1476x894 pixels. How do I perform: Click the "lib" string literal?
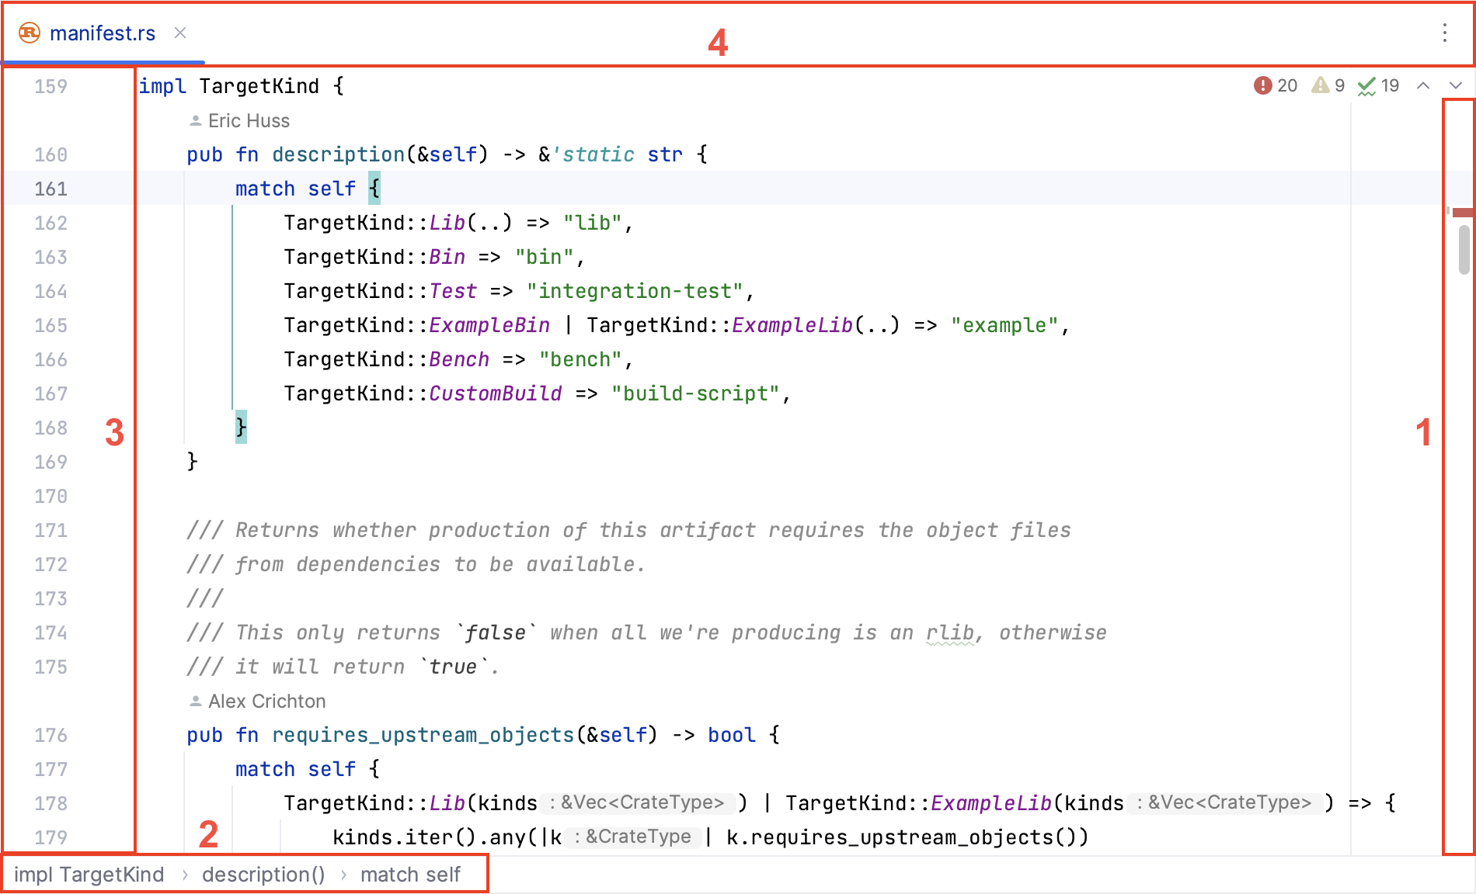[x=593, y=223]
